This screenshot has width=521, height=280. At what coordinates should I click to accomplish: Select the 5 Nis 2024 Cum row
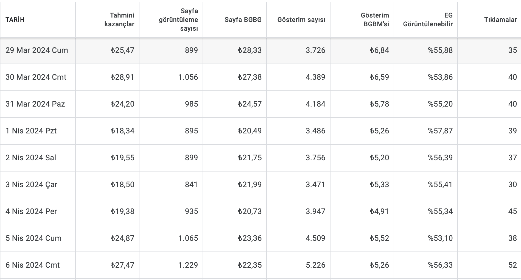pos(260,238)
